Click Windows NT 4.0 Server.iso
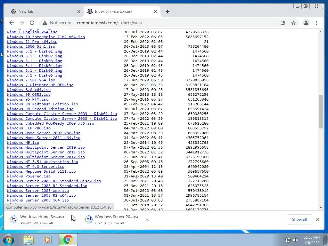 tap(36, 167)
